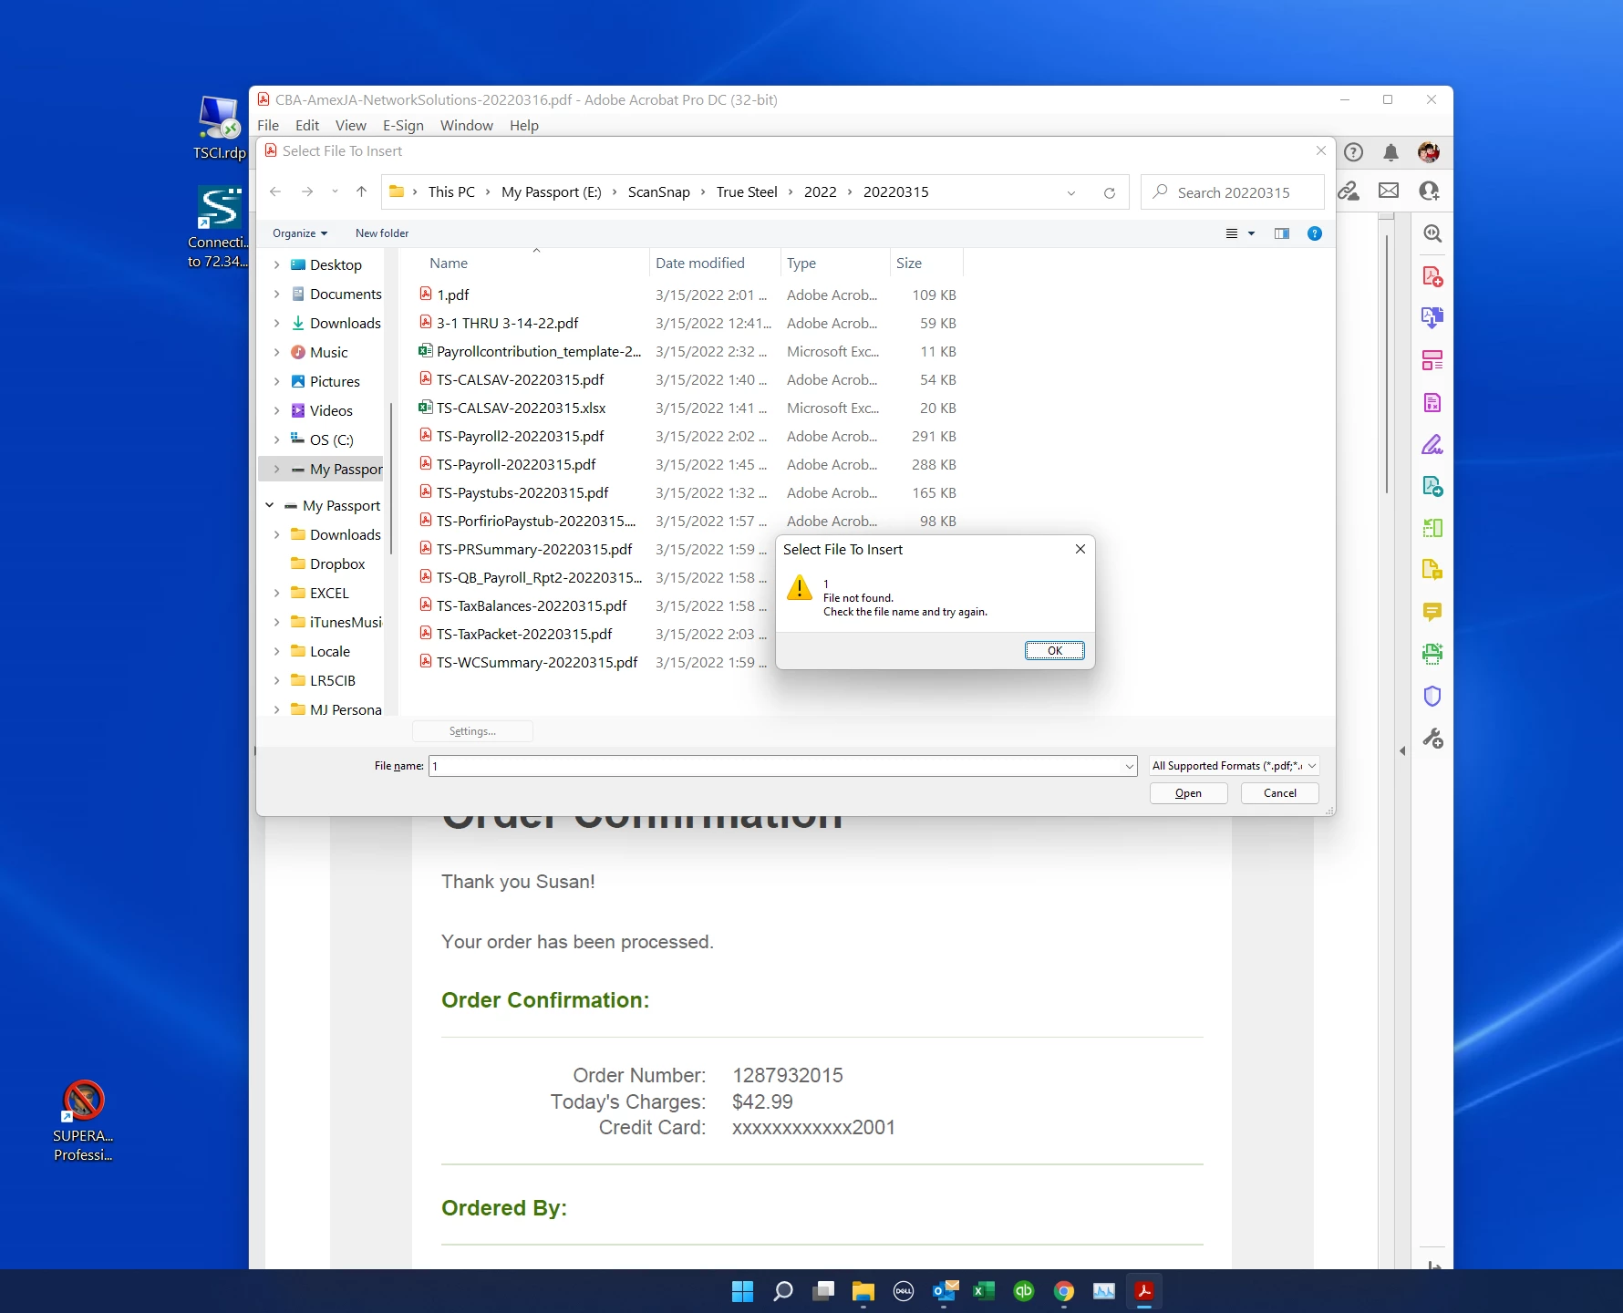Click OK in the File not found dialog

click(1054, 650)
